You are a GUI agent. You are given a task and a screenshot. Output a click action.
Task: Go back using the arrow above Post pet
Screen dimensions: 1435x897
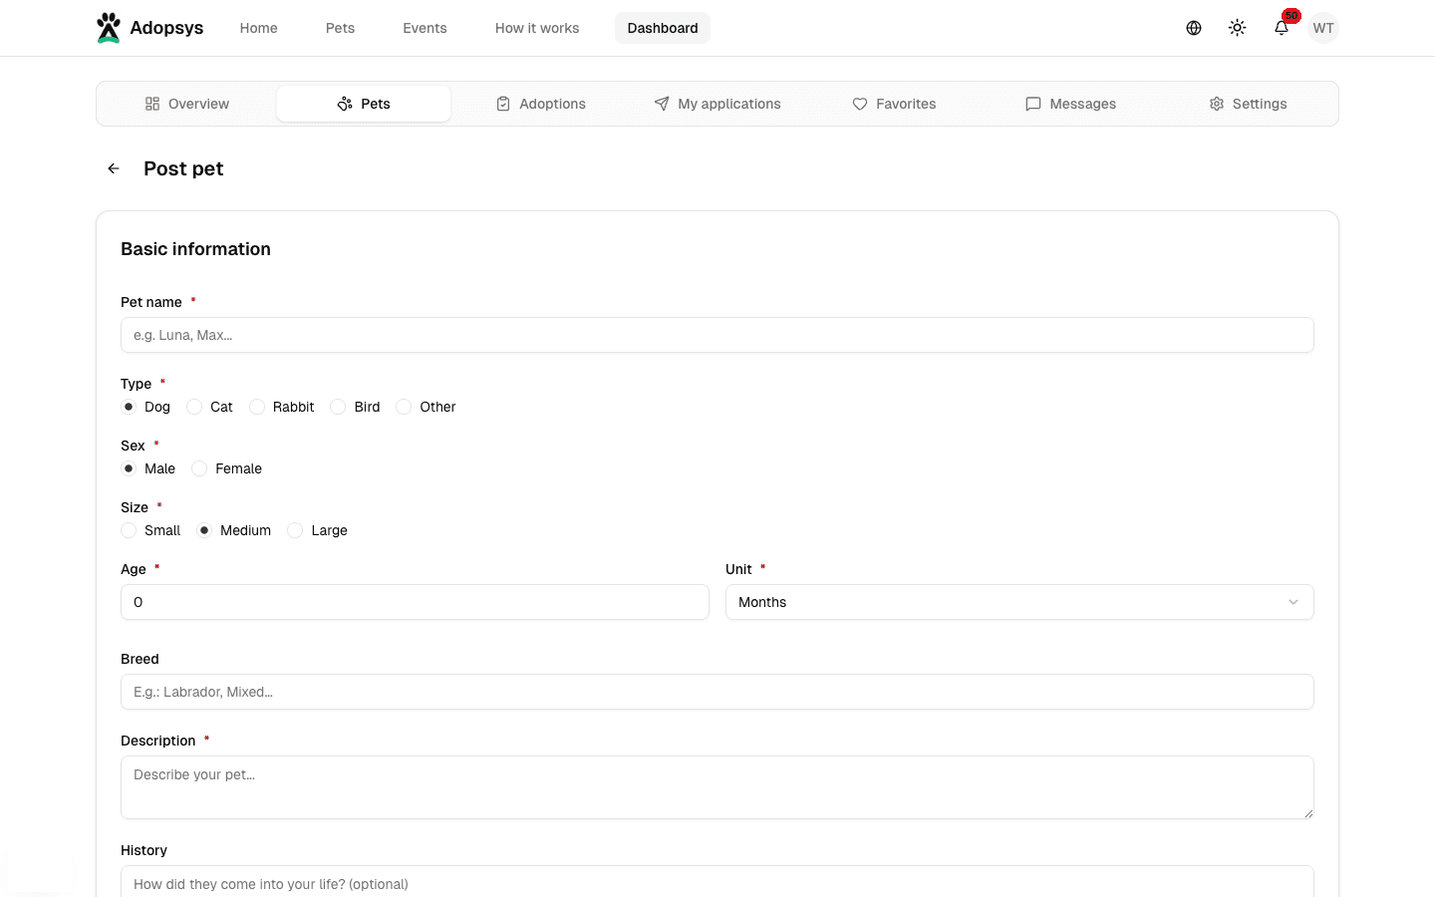[x=113, y=167]
